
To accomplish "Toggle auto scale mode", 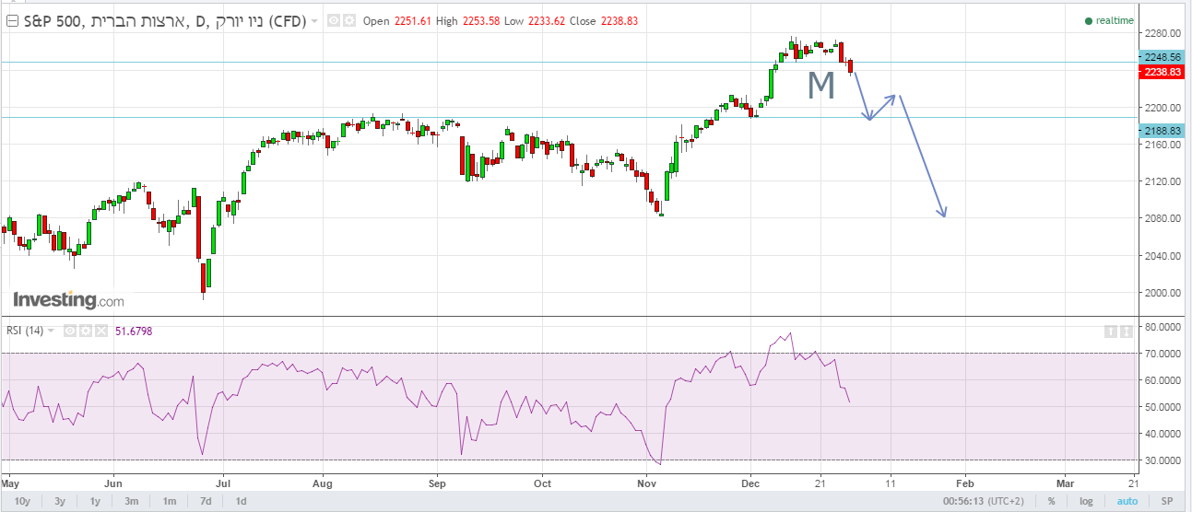I will tap(1127, 501).
